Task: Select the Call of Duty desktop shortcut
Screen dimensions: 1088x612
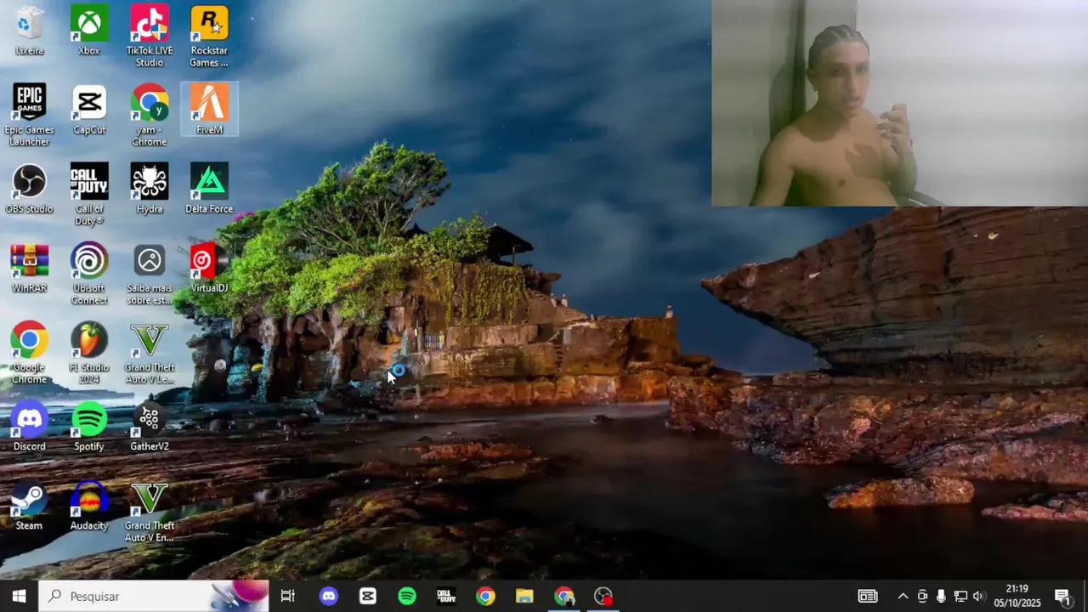Action: click(89, 195)
